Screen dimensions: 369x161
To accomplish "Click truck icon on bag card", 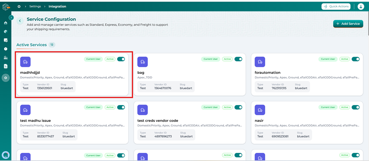I will click(143, 62).
